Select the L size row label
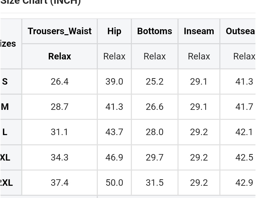This screenshot has width=263, height=198. (x=5, y=132)
